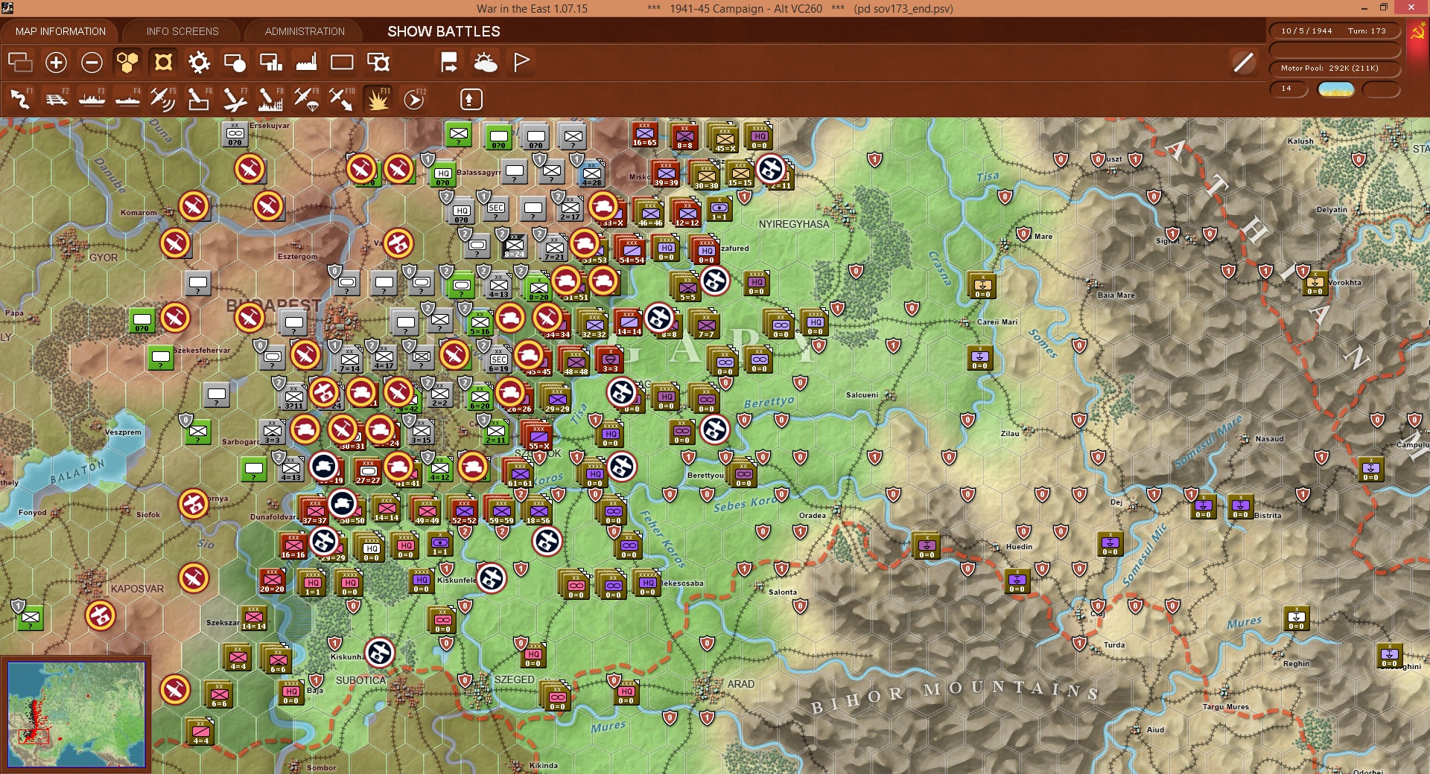Click the Reghin town label
Image resolution: width=1430 pixels, height=774 pixels.
coord(1296,664)
